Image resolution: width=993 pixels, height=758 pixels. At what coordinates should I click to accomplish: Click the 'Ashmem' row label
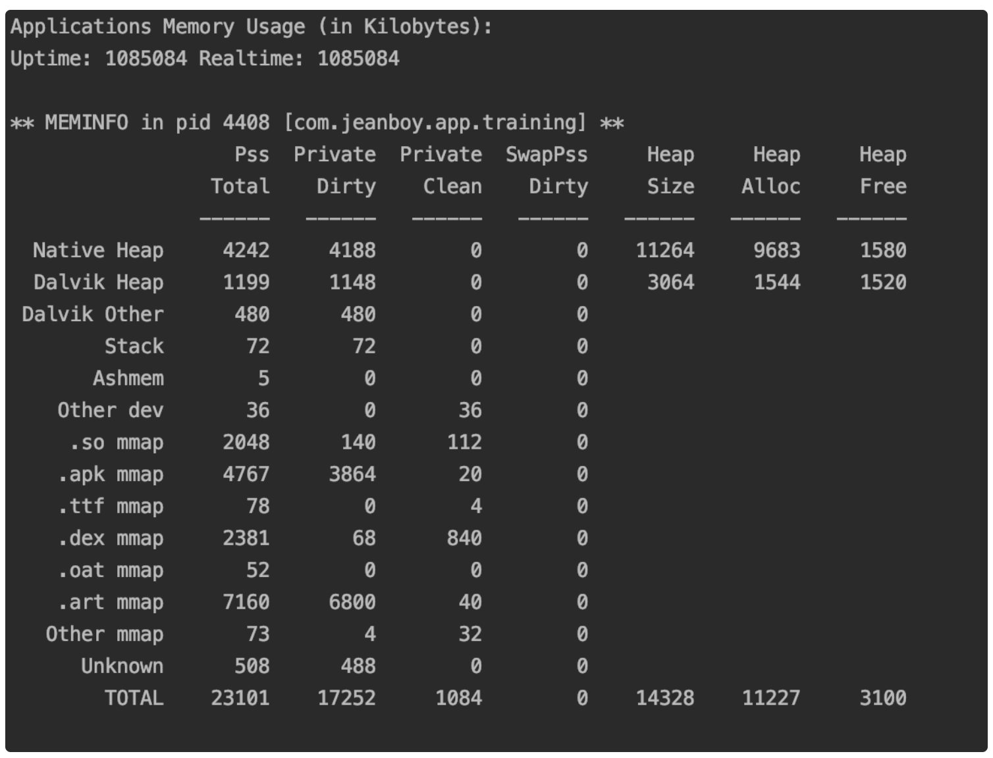pyautogui.click(x=128, y=378)
